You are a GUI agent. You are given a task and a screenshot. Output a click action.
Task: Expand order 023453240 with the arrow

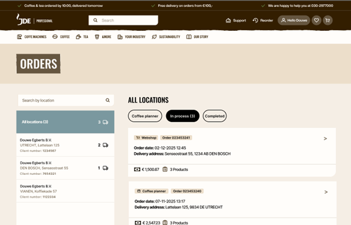point(326,192)
